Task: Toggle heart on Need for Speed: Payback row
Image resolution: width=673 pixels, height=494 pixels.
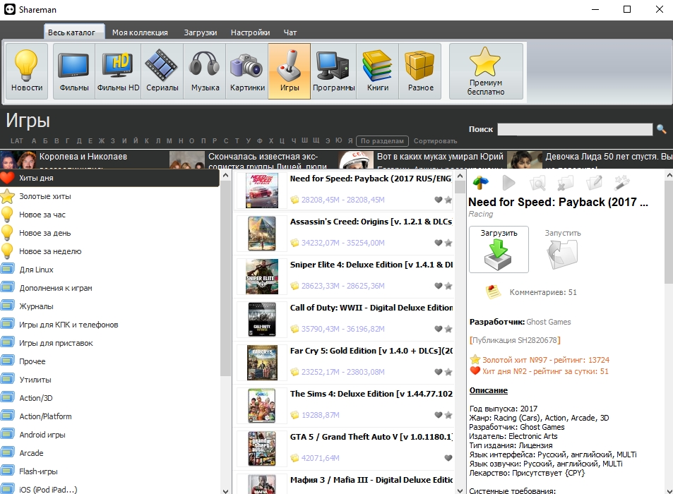Action: 439,200
